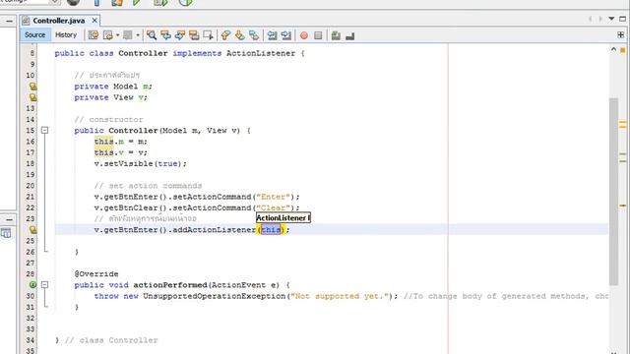Click the Profile Project toolbar icon
Viewport: 630px width, 354px height.
185,3
